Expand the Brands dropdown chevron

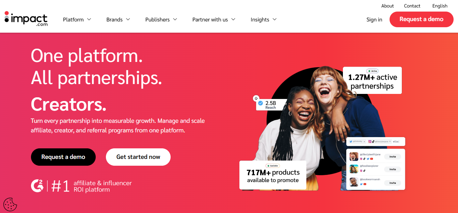tap(128, 19)
